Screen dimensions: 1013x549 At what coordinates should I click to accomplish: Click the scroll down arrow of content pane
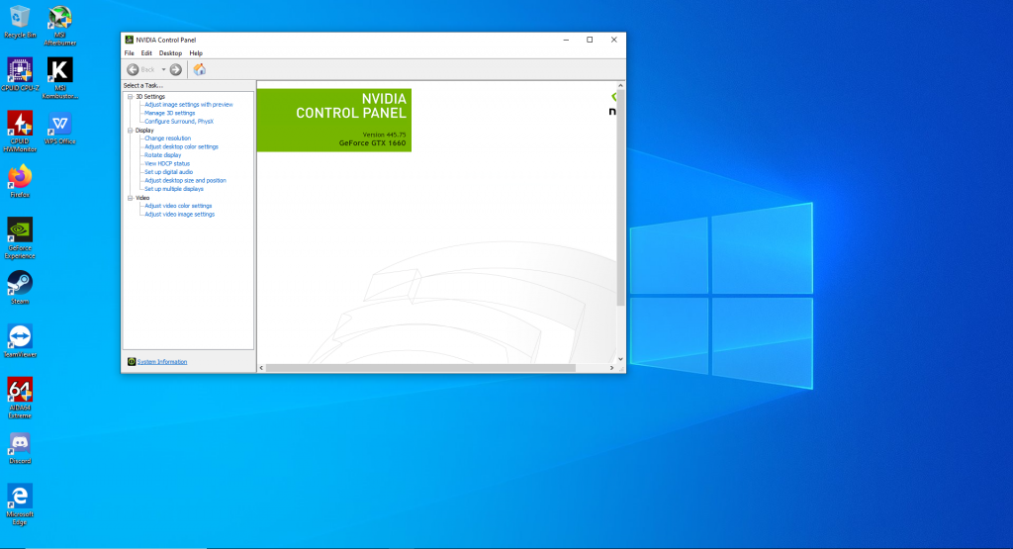(x=620, y=359)
